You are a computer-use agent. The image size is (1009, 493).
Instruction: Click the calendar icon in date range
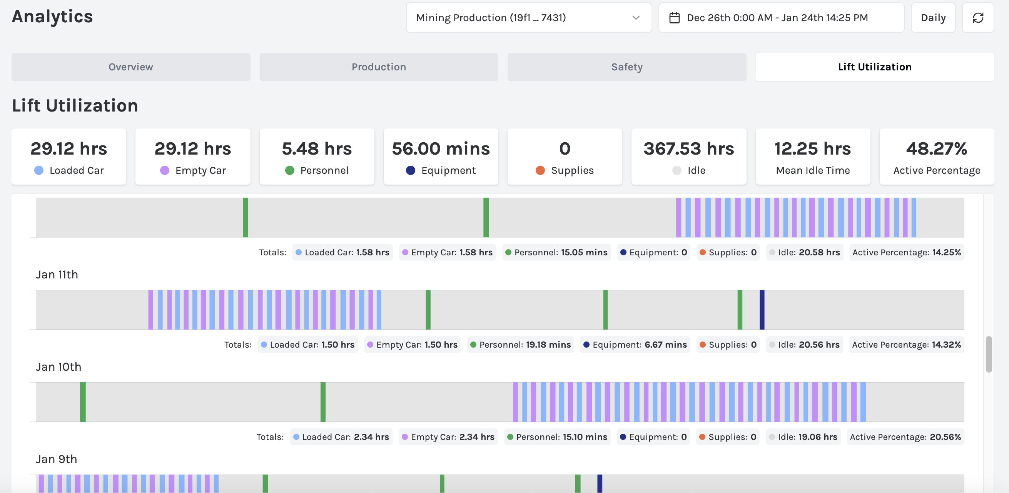click(674, 18)
